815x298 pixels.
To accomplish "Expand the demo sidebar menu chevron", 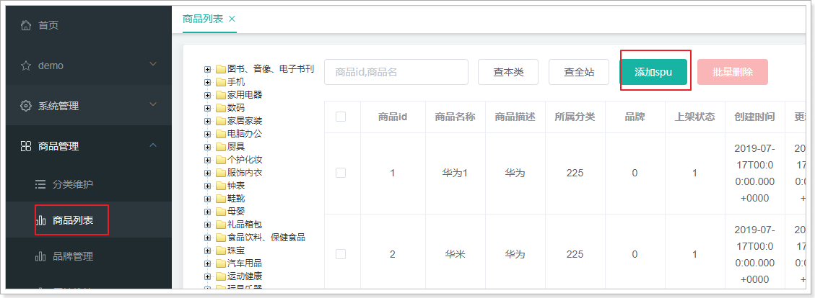I will tap(153, 65).
